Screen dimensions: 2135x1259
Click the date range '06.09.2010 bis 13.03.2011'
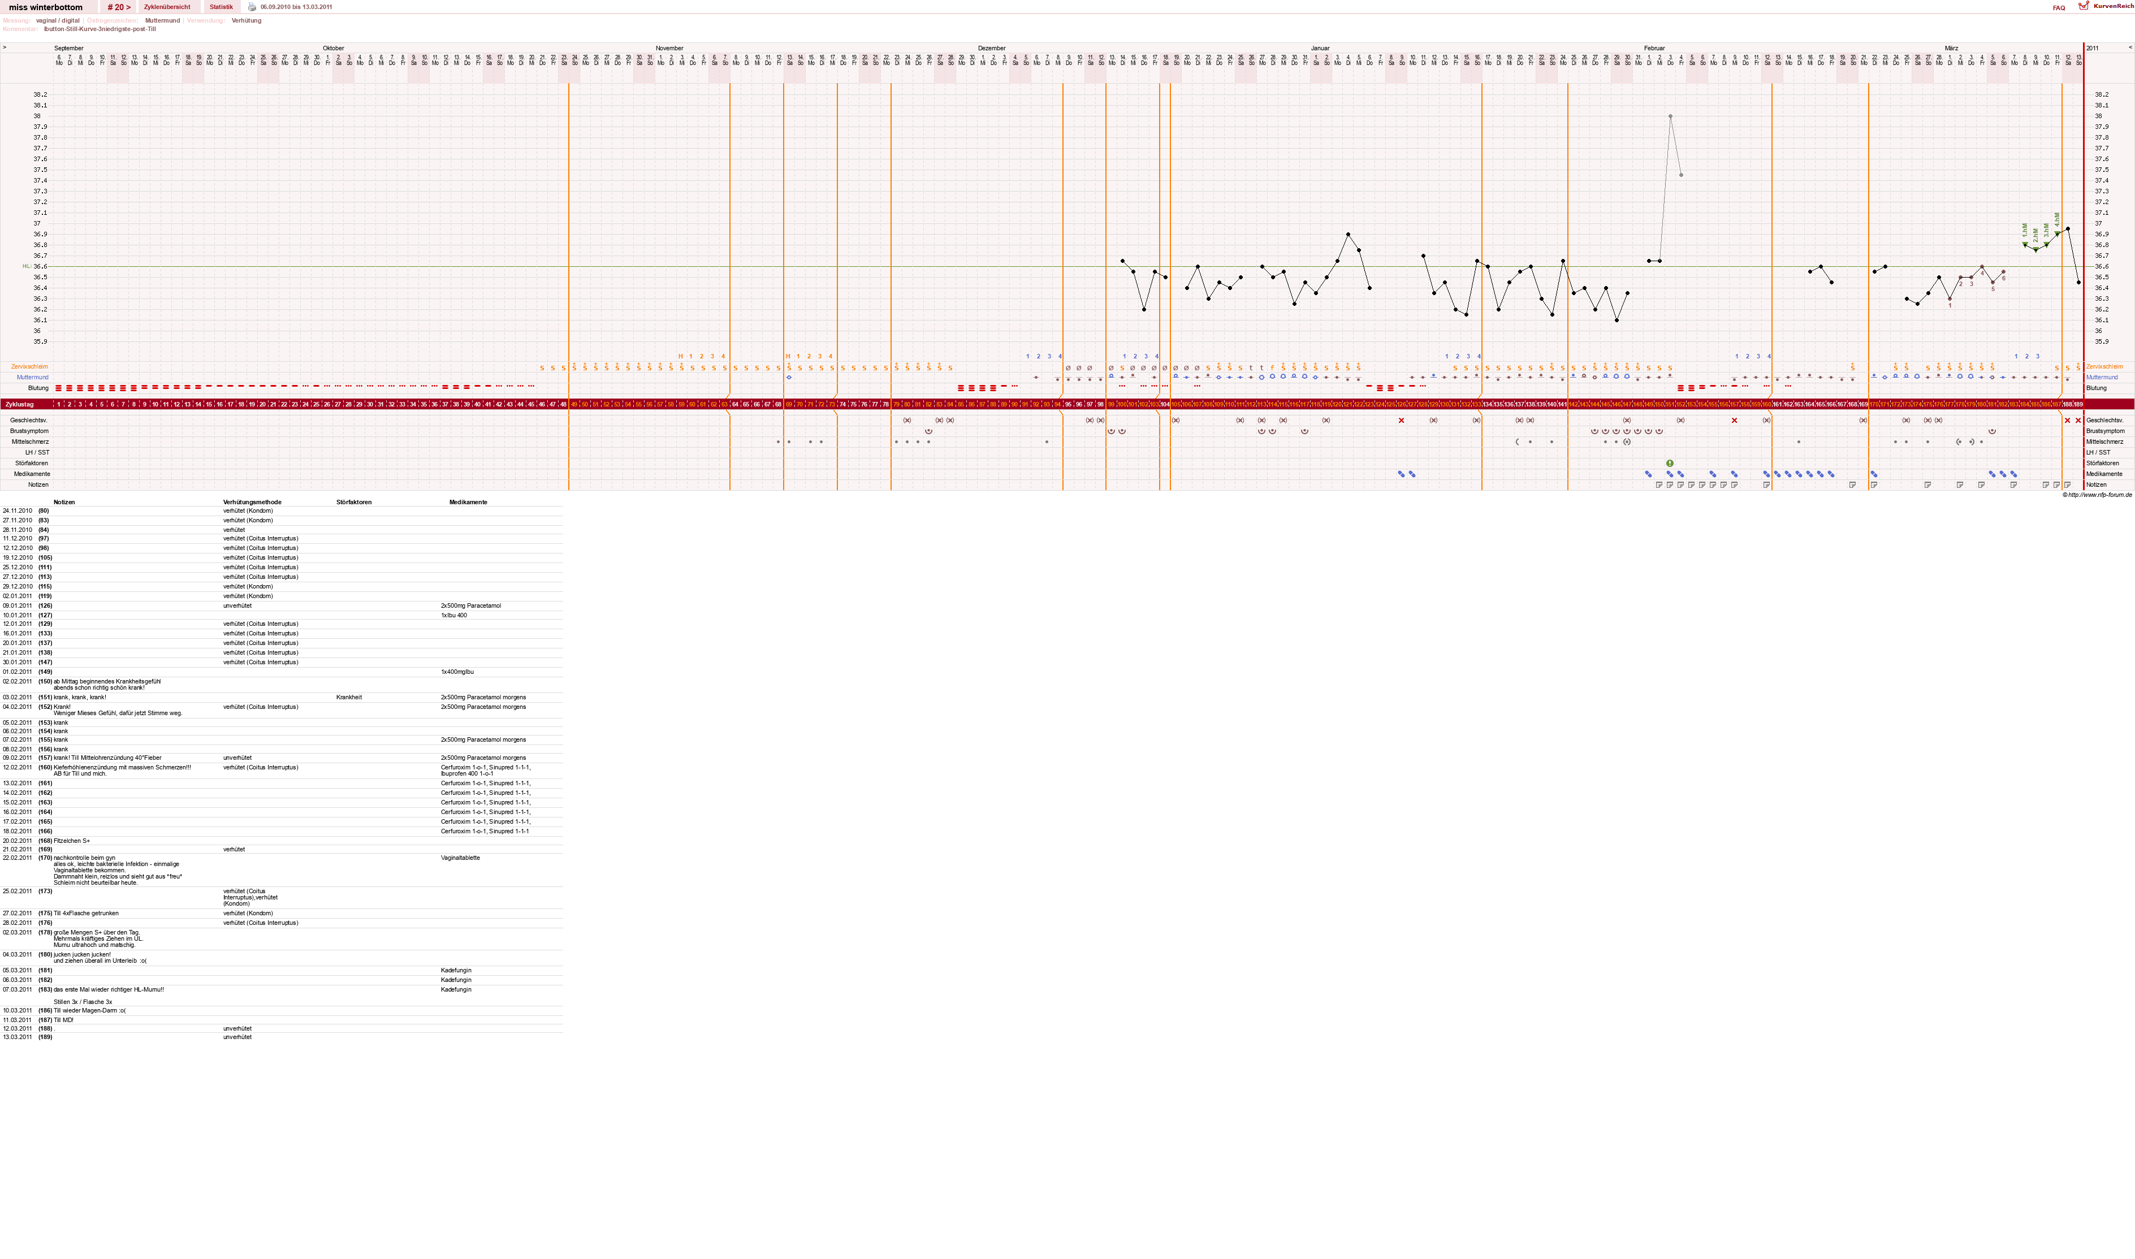[x=296, y=7]
